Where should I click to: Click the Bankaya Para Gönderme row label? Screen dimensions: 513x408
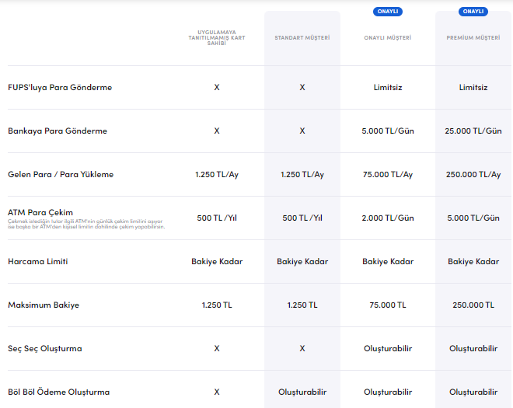pos(58,131)
